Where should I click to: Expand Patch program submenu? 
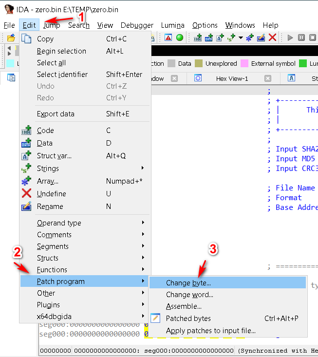(85, 282)
